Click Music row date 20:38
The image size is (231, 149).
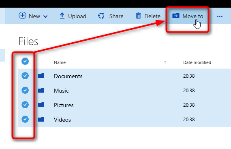tap(189, 91)
